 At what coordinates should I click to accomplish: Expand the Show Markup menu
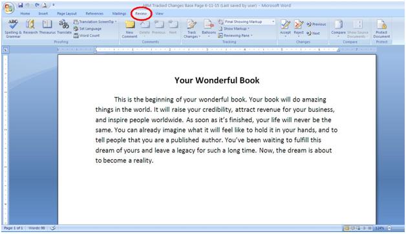point(234,28)
